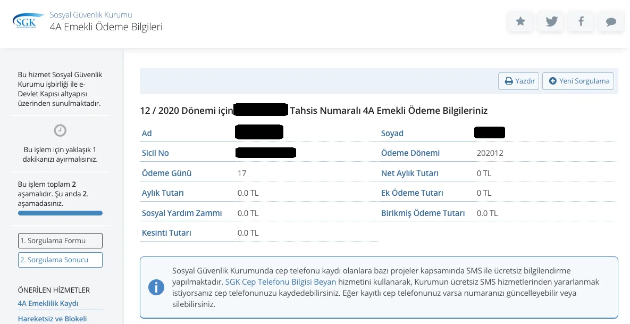The height and width of the screenshot is (324, 630).
Task: Share the page on Facebook
Action: click(x=581, y=21)
